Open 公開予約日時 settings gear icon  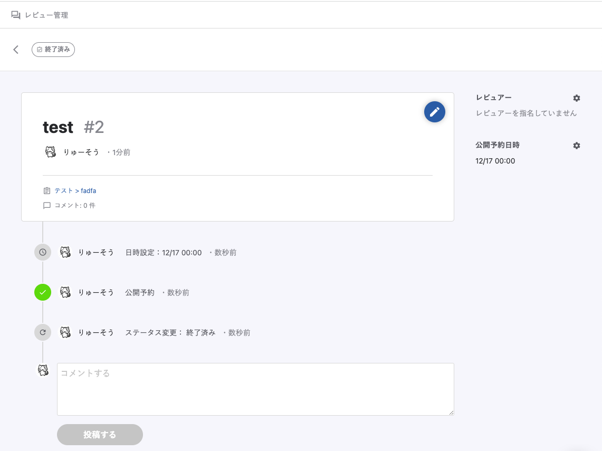[x=577, y=146]
